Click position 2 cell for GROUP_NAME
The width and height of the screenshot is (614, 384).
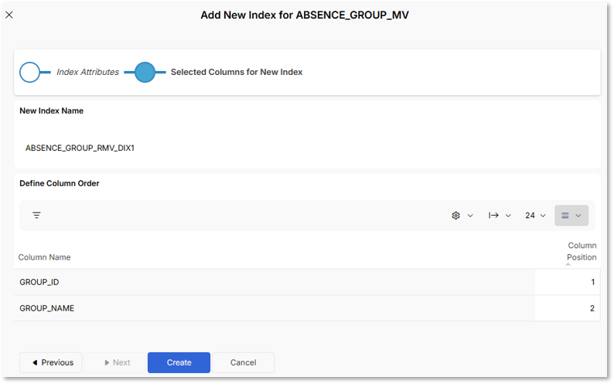pos(568,308)
